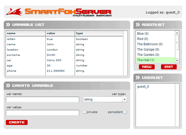
Task: Enable the persistent checkbox
Action: point(125,112)
